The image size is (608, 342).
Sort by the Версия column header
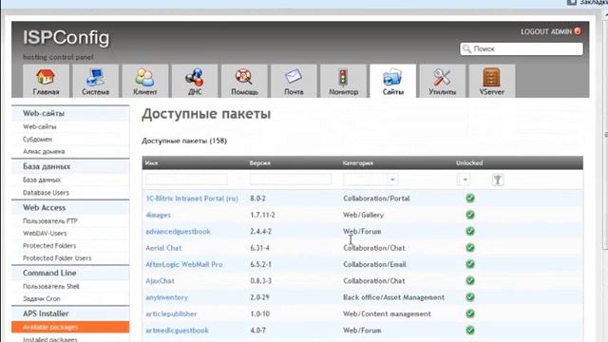tap(260, 163)
